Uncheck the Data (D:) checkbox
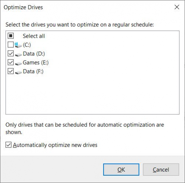The height and width of the screenshot is (183, 185). pos(11,54)
